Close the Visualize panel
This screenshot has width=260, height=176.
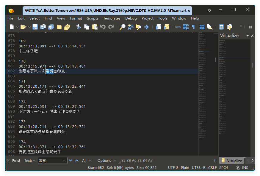coord(252,36)
